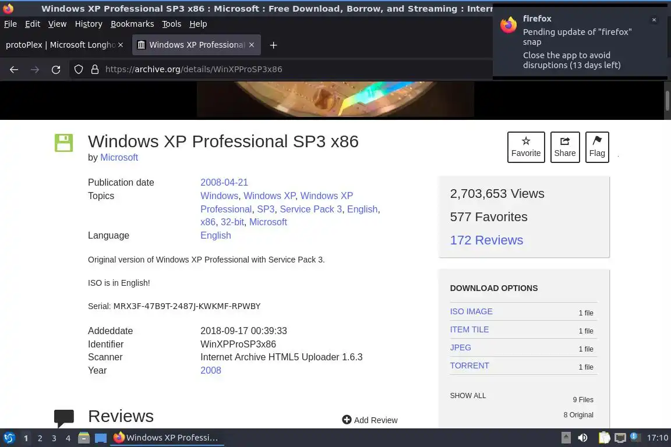This screenshot has height=447, width=671.
Task: Select the JPEG download option
Action: pyautogui.click(x=461, y=347)
